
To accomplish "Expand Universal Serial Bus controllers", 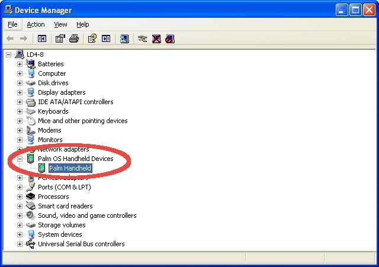I will tap(20, 244).
